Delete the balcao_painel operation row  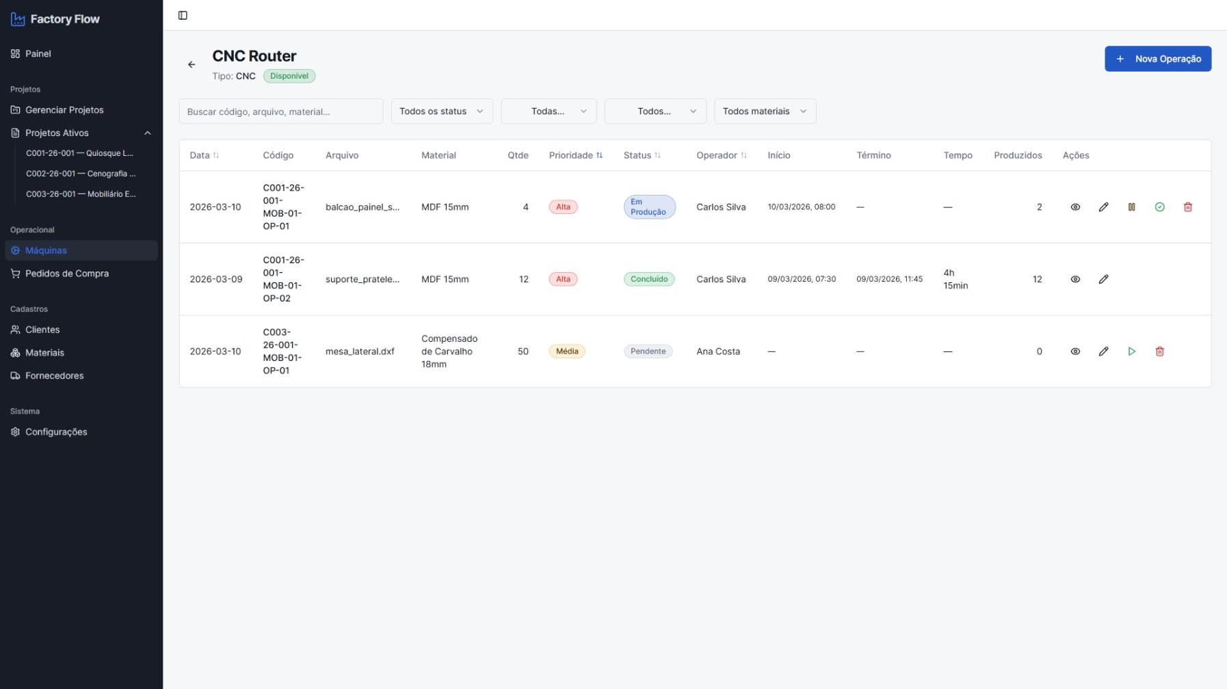[1187, 207]
